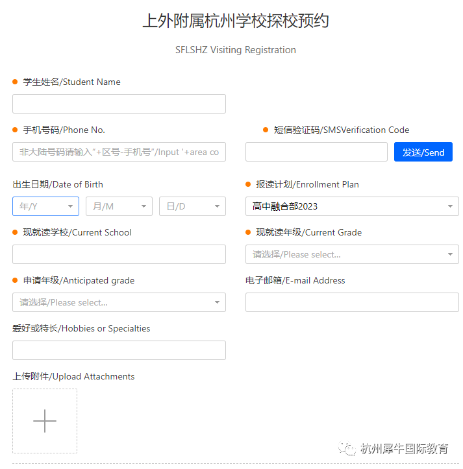The image size is (463, 469).
Task: Click the Enrollment Plan label
Action: (x=307, y=184)
